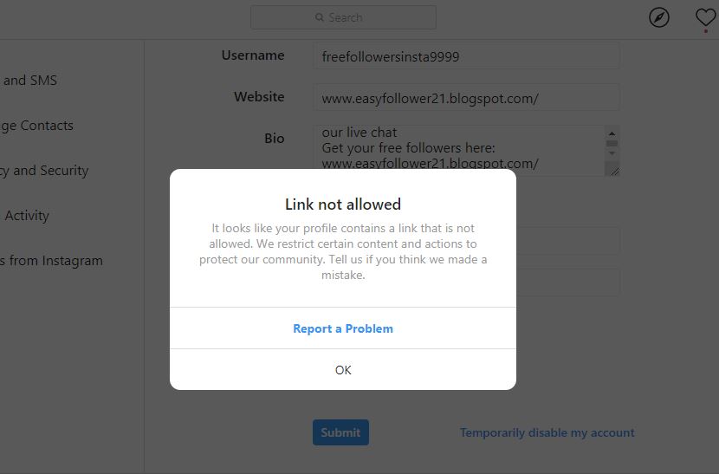Open the Activity heart icon

[x=706, y=18]
